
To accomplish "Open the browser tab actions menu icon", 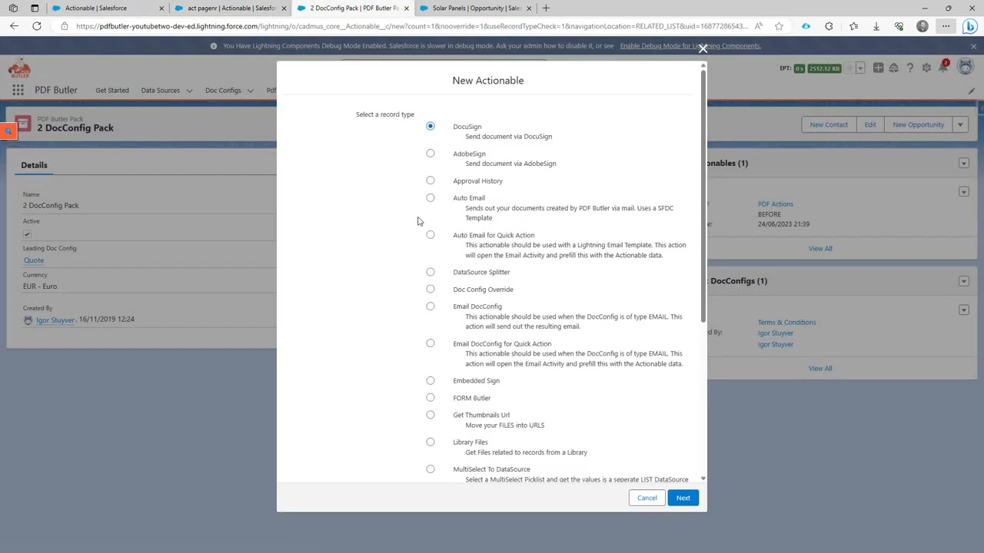I will (35, 8).
